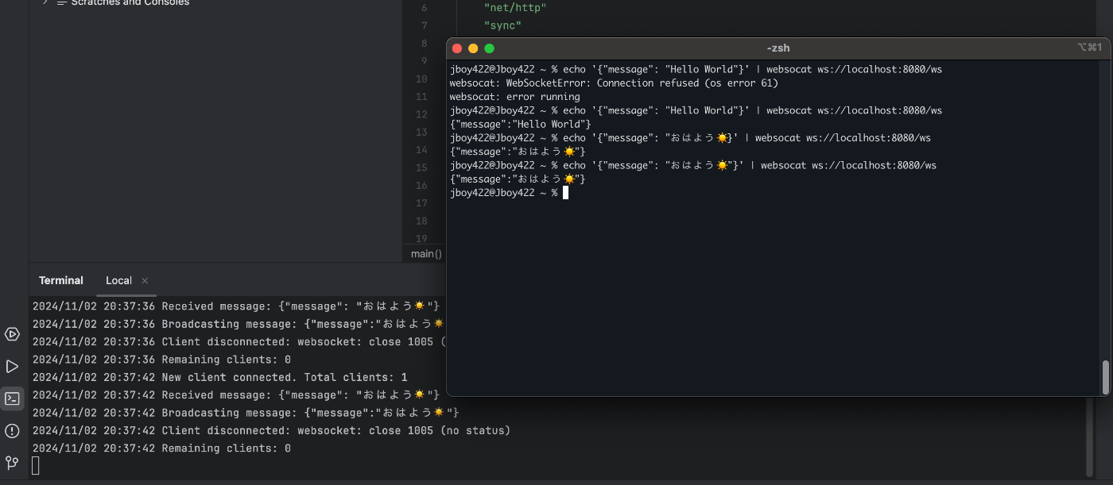Click gutter line number 15
The image size is (1113, 485).
tap(421, 167)
